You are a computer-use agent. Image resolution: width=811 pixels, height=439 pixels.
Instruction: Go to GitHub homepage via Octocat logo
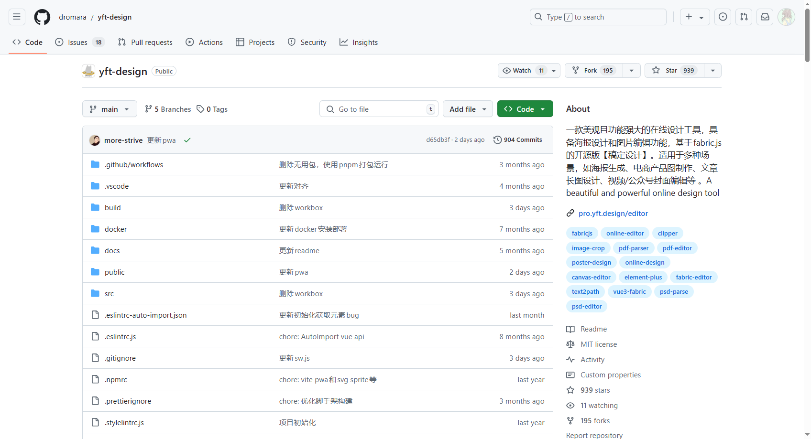[42, 17]
